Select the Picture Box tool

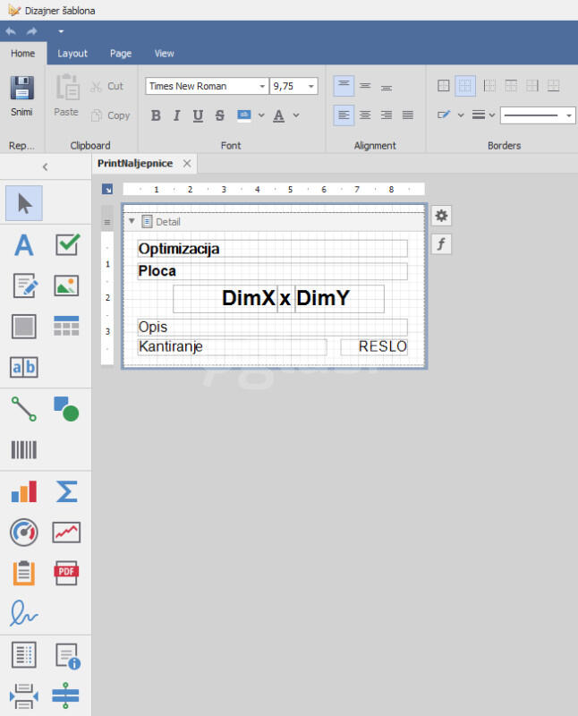(x=67, y=286)
